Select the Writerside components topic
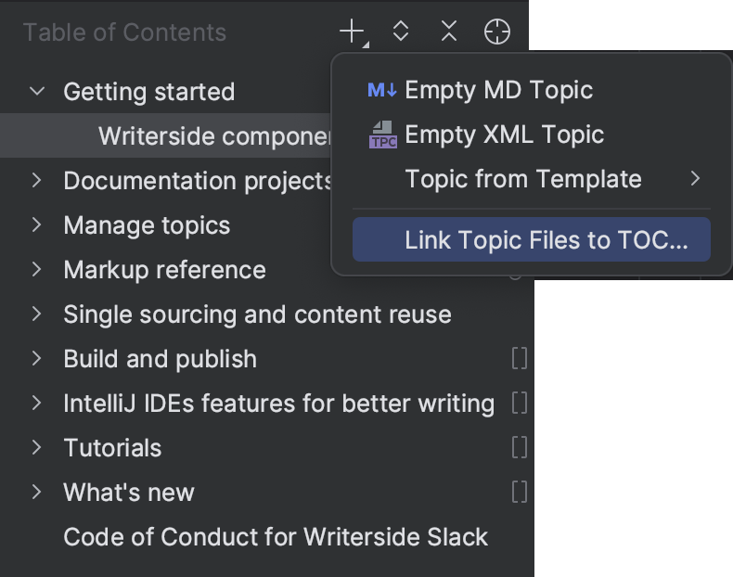 214,136
